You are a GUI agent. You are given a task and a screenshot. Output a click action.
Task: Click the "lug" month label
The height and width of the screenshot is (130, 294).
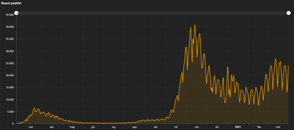click(113, 127)
